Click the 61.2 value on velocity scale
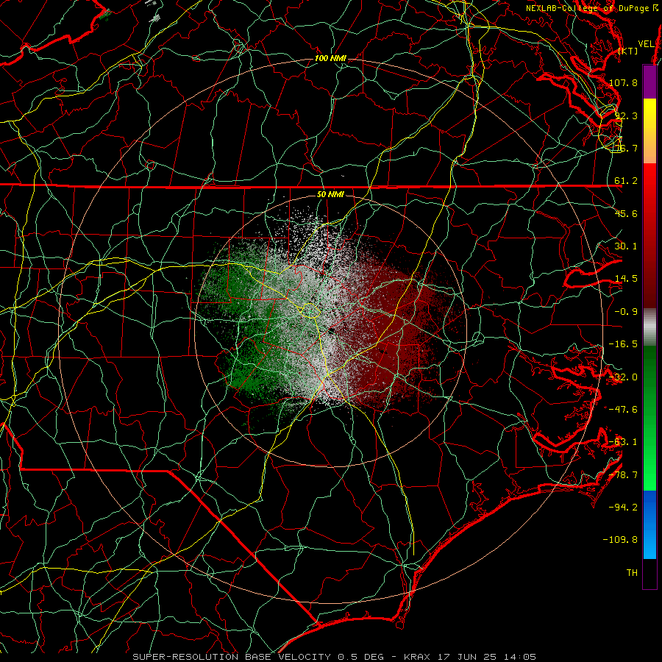The width and height of the screenshot is (662, 662). click(626, 181)
